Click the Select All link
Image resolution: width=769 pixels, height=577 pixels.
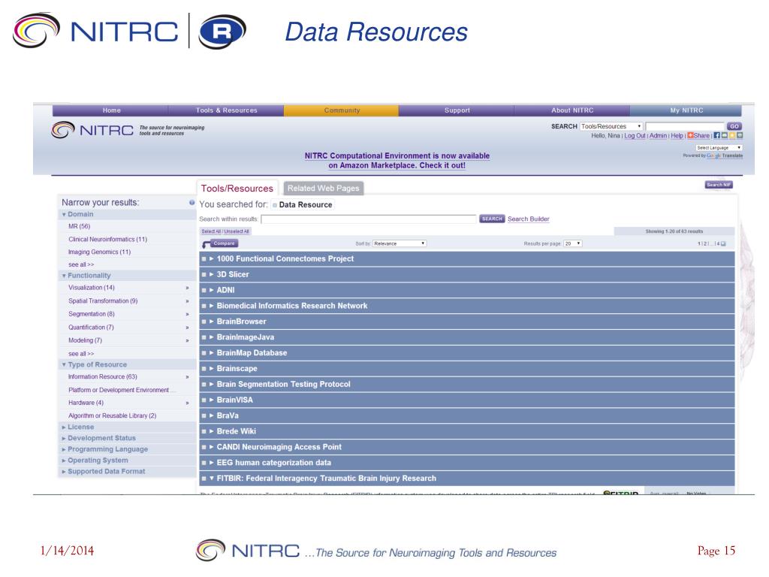pos(211,231)
